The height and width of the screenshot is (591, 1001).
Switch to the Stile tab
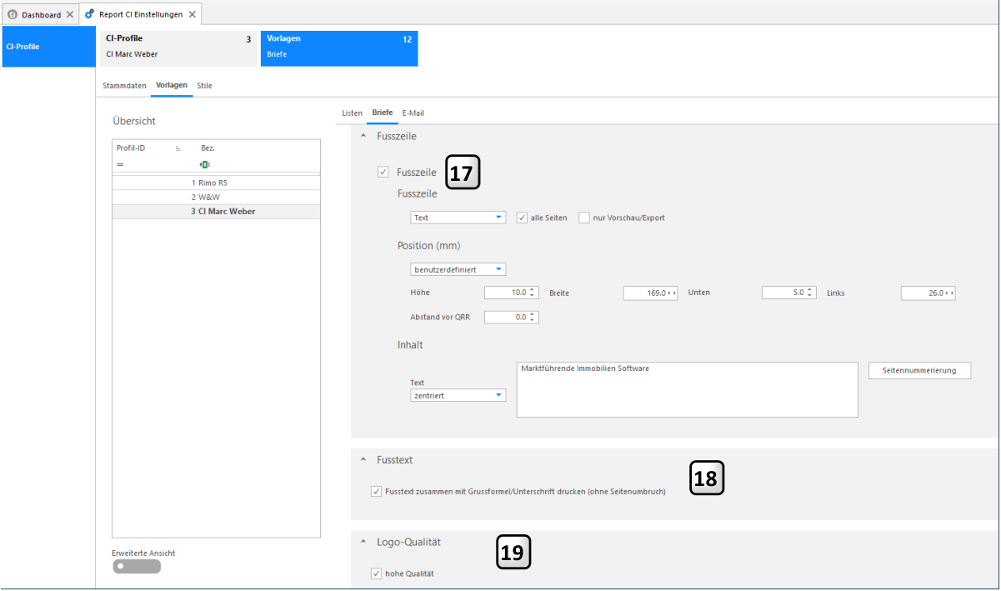(x=205, y=86)
